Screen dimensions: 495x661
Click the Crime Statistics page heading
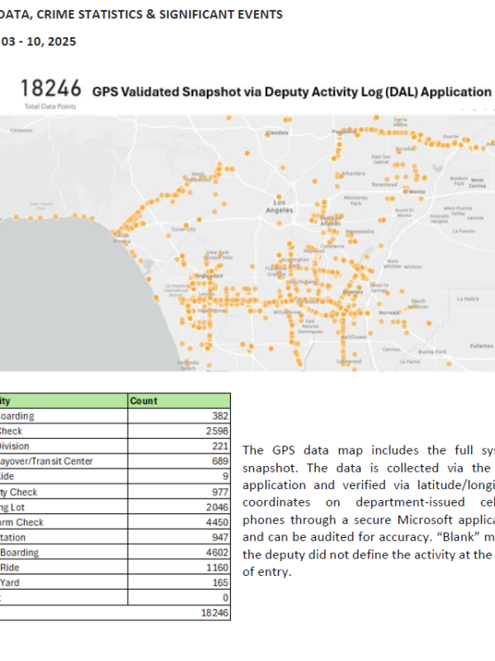tap(140, 14)
